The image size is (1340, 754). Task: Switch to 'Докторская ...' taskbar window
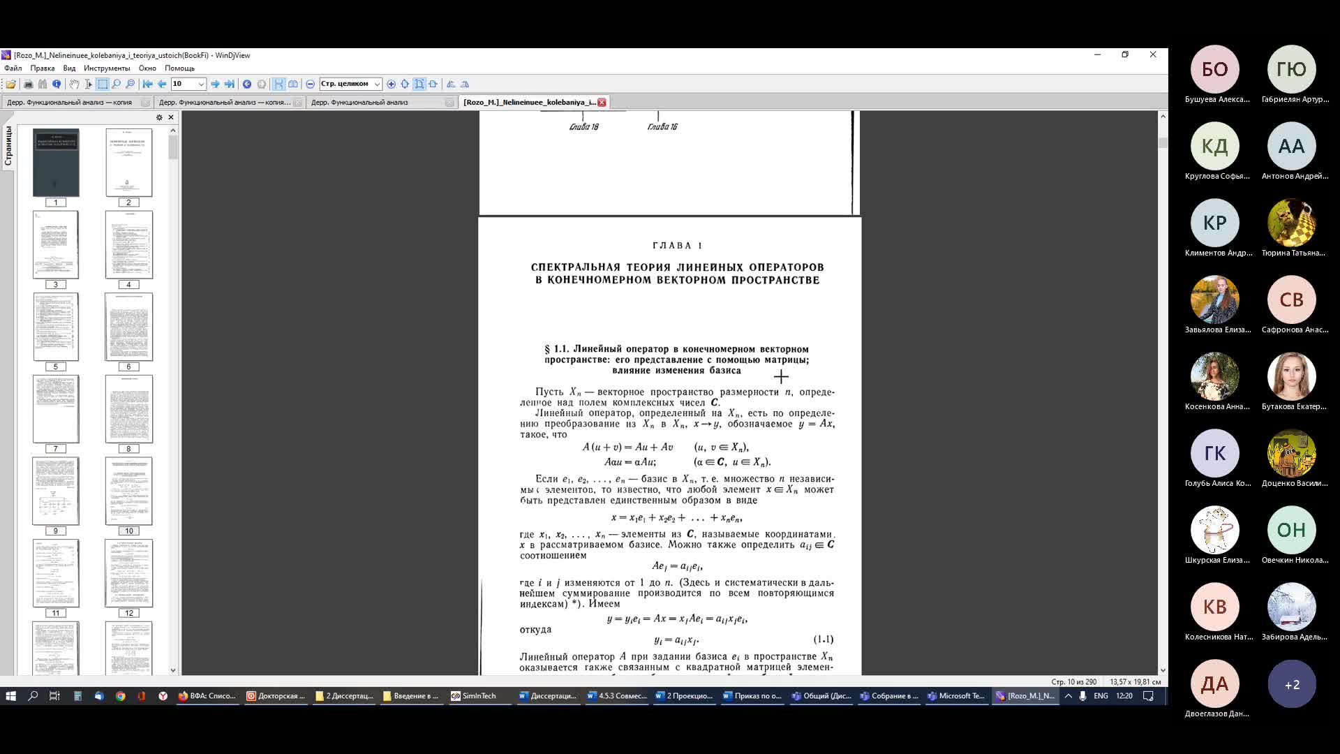(276, 696)
